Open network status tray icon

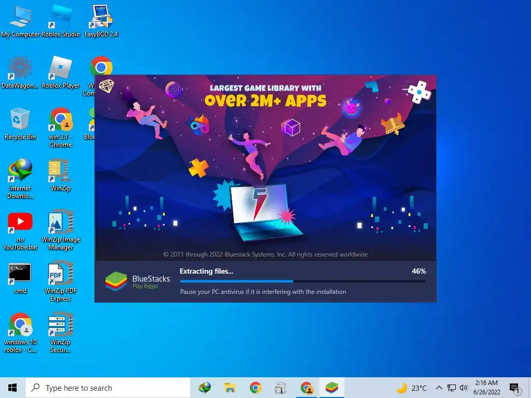click(x=452, y=388)
